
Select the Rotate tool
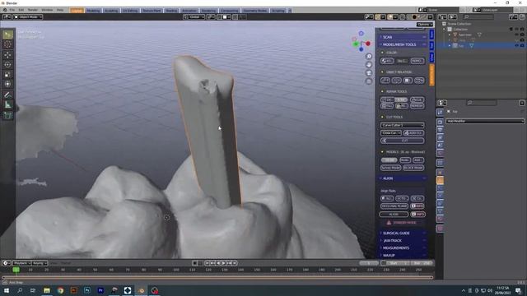point(7,64)
